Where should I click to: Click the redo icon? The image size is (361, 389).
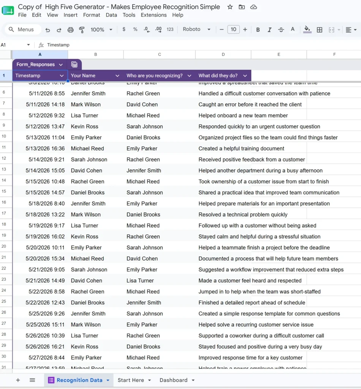click(59, 30)
